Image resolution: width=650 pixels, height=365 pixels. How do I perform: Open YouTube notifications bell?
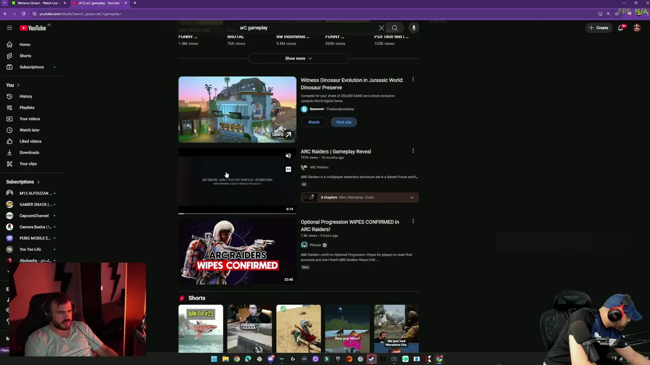(x=621, y=28)
